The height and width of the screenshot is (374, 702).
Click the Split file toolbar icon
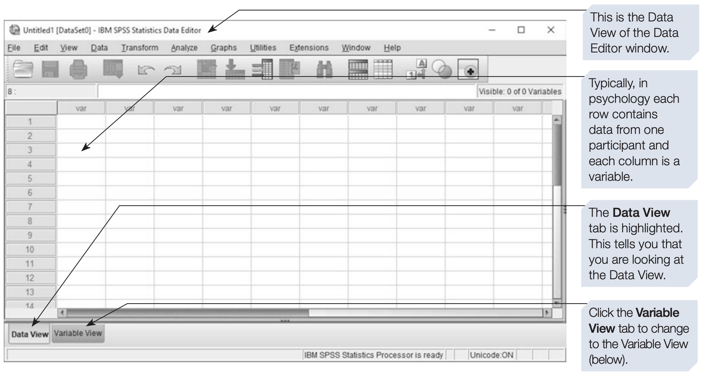[x=358, y=69]
